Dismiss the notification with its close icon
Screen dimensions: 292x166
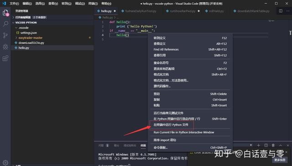(287, 152)
